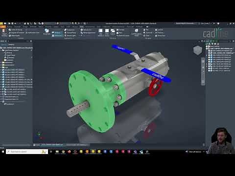Open the Perspective view options
Screen dimensions: 235x176
coord(70,30)
